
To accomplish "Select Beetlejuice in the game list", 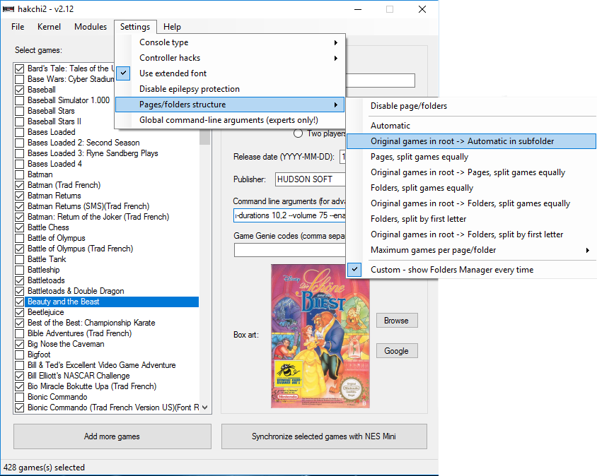I will pos(46,313).
